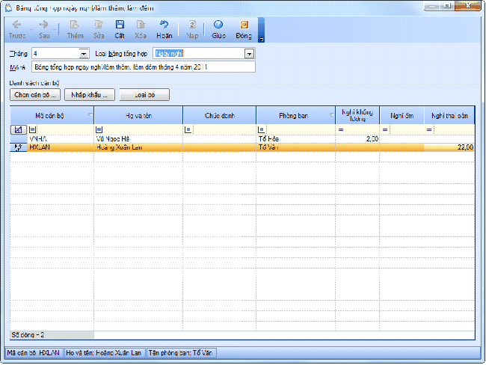Viewport: 486px width, 365px height.
Task: Click the Nghỉ không lương column header
Action: tap(357, 116)
